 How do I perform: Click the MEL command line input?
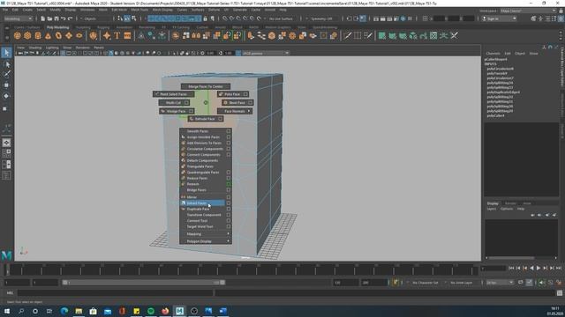point(116,293)
